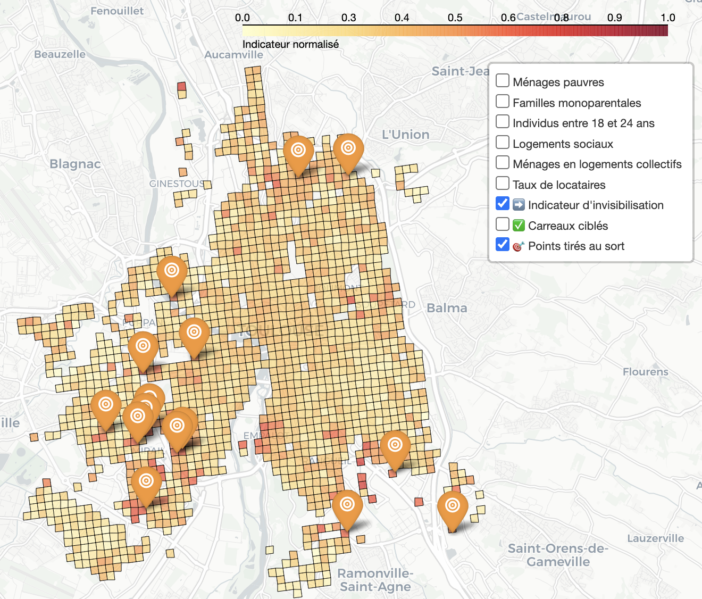Click the L'Union town label
The height and width of the screenshot is (599, 702).
click(405, 135)
